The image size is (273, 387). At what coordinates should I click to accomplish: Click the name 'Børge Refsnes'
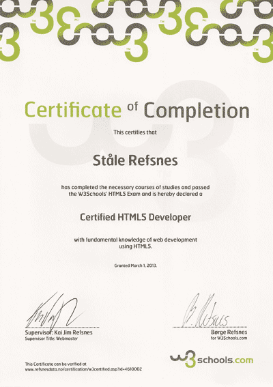click(229, 332)
